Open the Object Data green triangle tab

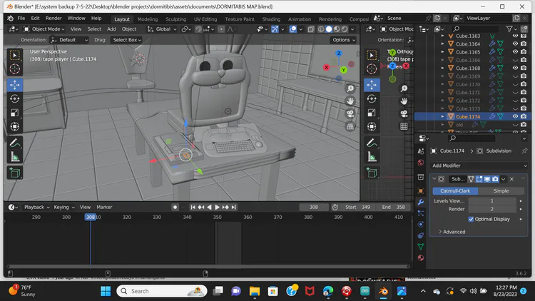(421, 247)
